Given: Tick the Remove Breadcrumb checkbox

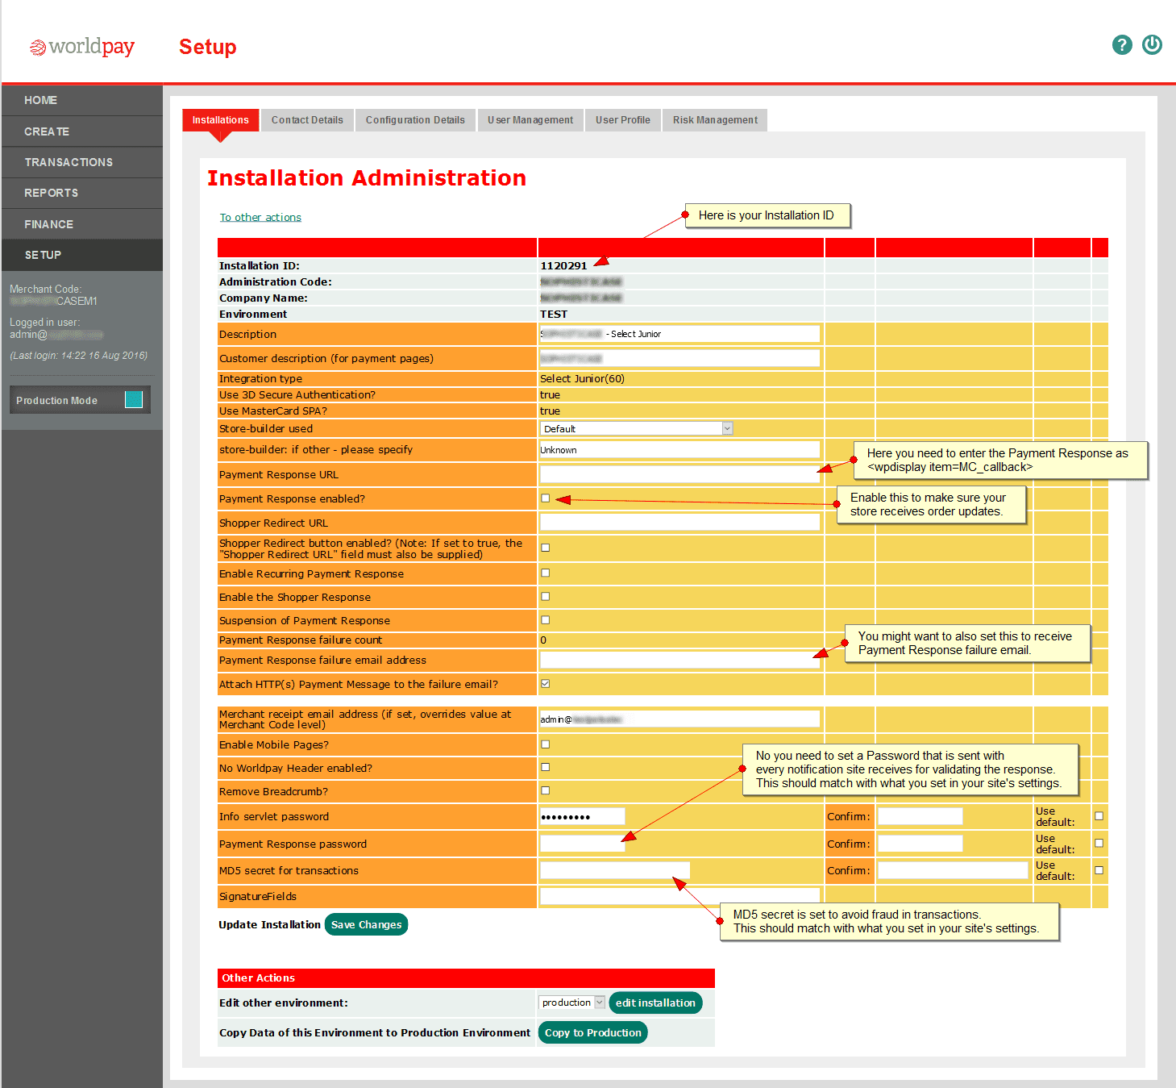Looking at the screenshot, I should point(546,790).
